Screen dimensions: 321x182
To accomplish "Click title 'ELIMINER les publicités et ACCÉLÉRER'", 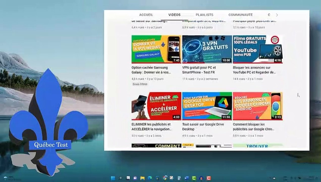I will click(151, 127).
